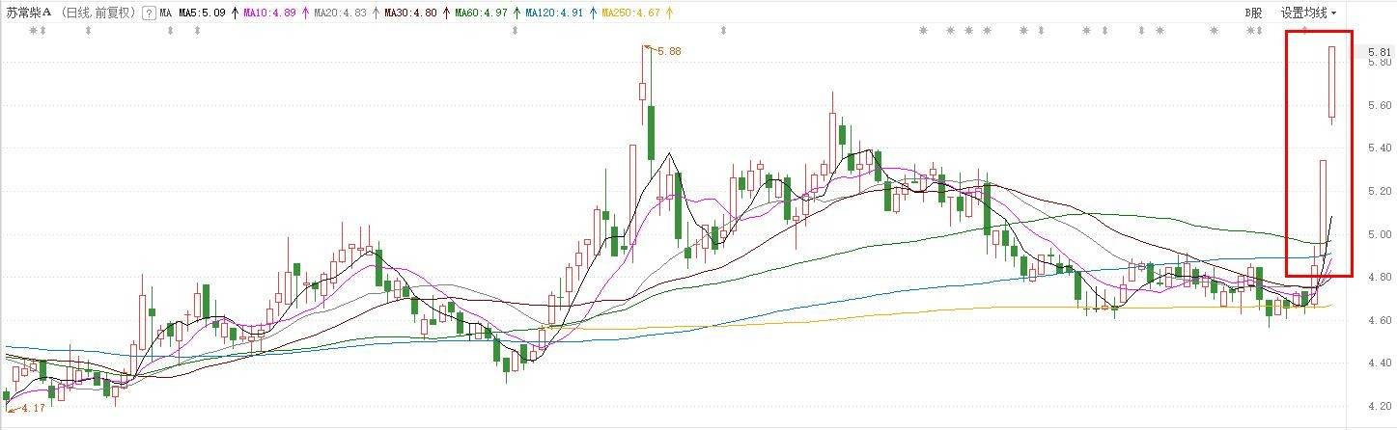Click the gray arrow beside MA20

[x=376, y=13]
